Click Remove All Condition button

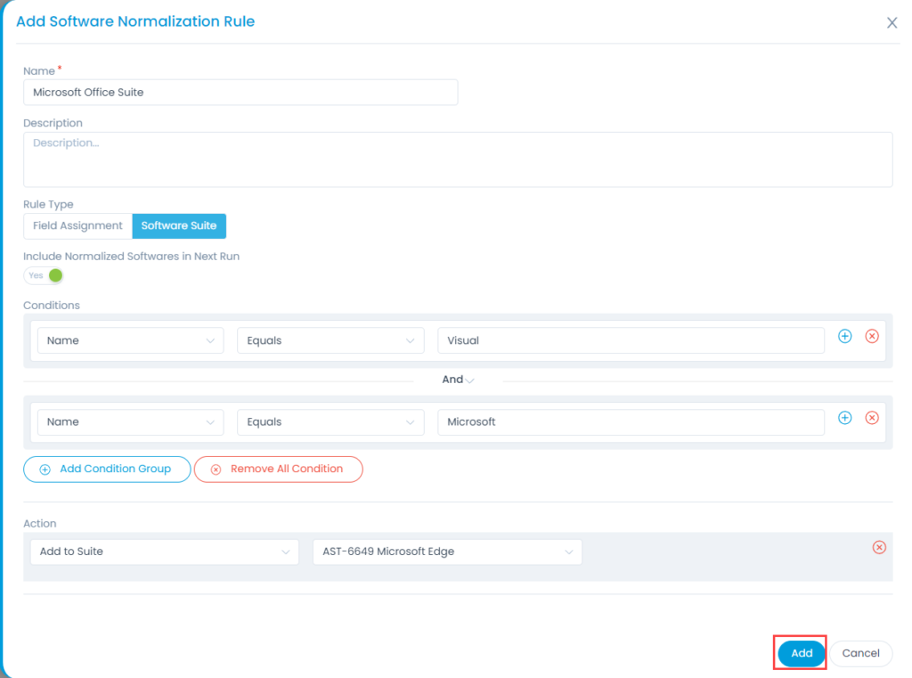(278, 469)
